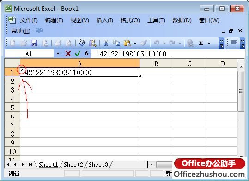Click the Paste clipboard icon
The width and height of the screenshot is (249, 181).
coord(128,43)
